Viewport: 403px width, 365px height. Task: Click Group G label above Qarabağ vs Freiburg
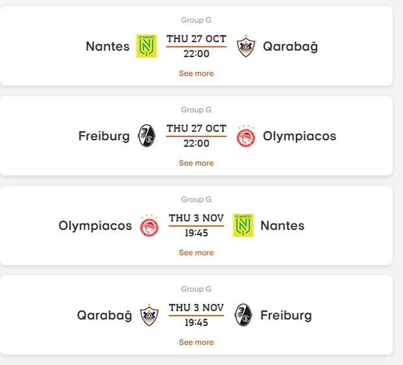(196, 289)
